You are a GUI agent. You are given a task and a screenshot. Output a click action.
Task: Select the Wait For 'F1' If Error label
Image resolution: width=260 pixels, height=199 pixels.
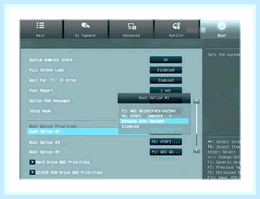(x=53, y=80)
